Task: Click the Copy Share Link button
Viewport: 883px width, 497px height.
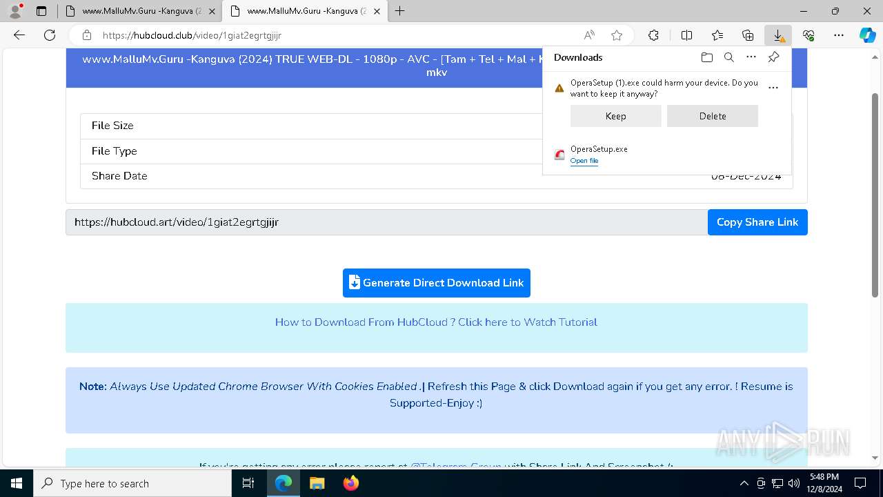Action: (x=757, y=222)
